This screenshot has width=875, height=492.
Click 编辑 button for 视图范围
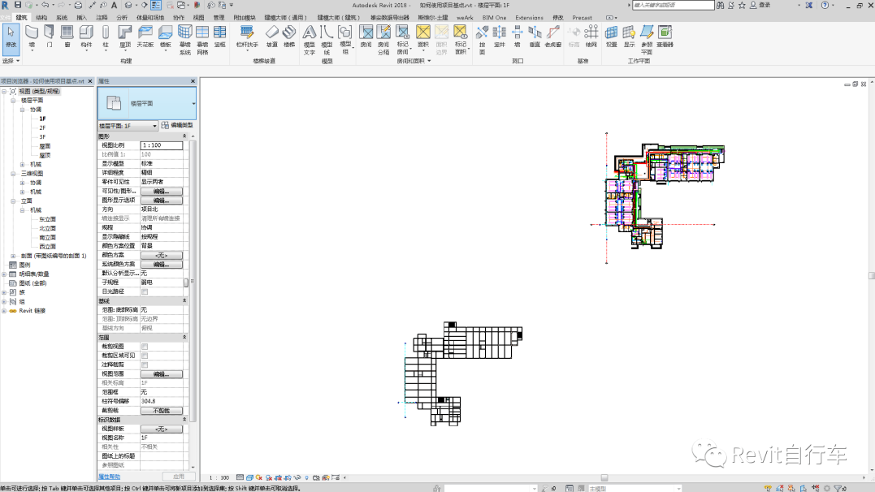point(162,373)
